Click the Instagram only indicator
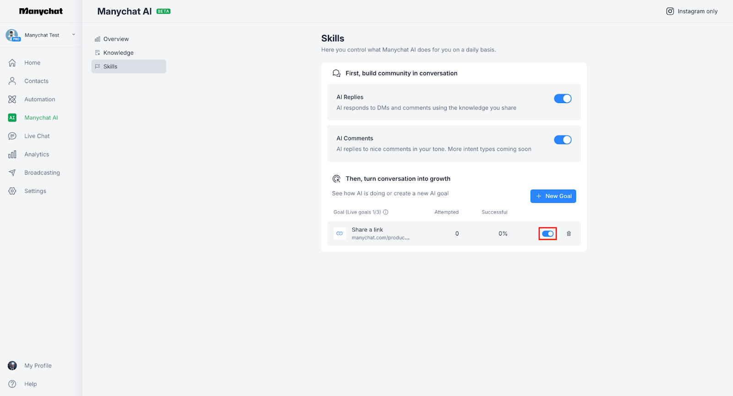This screenshot has width=733, height=396. pyautogui.click(x=692, y=11)
